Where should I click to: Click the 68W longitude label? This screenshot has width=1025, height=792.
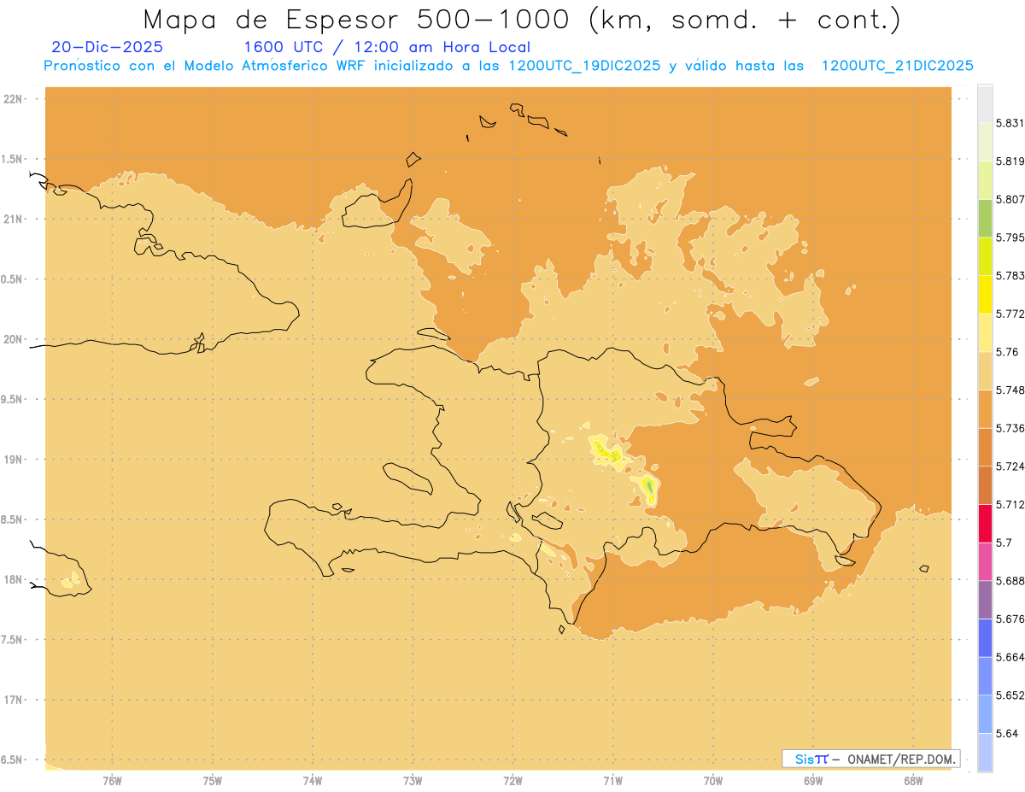pos(913,781)
